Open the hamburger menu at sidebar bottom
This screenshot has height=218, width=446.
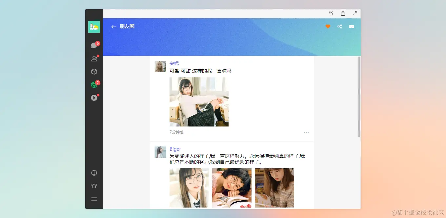coord(94,199)
